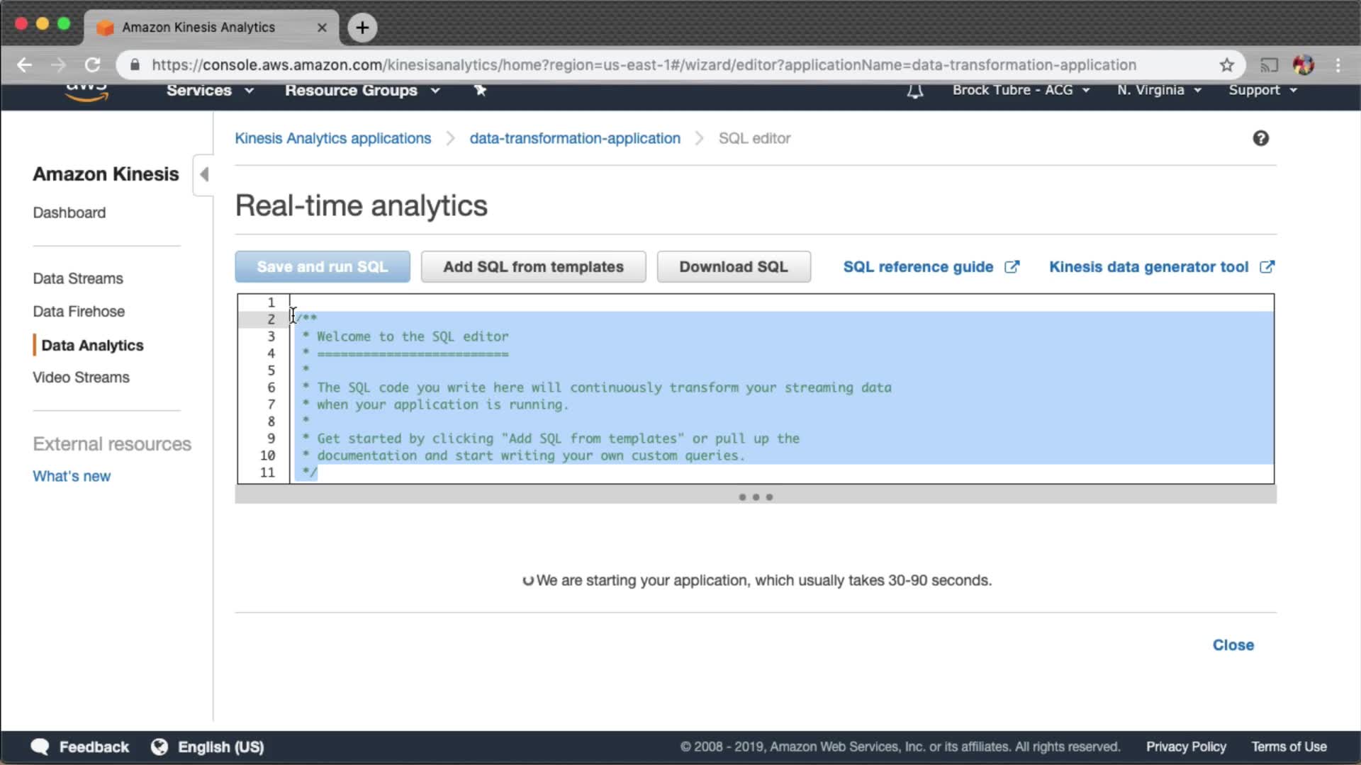Click the pin shortcut icon in AWS navbar

(x=480, y=90)
